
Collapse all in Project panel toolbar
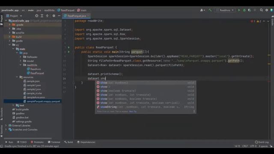point(47,16)
